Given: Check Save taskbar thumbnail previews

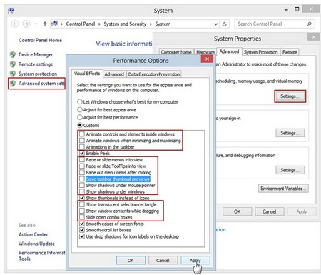Looking at the screenshot, I should coord(82,179).
